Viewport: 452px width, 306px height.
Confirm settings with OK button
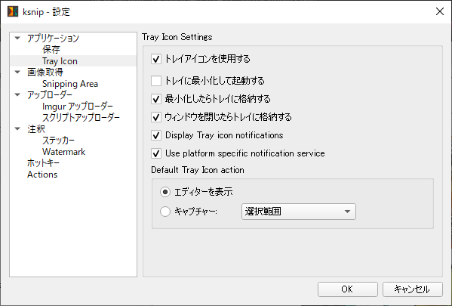pyautogui.click(x=348, y=289)
